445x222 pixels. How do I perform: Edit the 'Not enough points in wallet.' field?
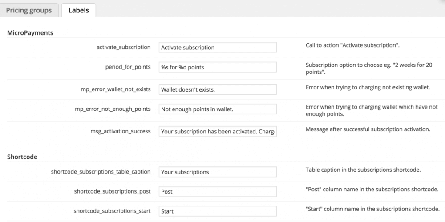(x=218, y=109)
